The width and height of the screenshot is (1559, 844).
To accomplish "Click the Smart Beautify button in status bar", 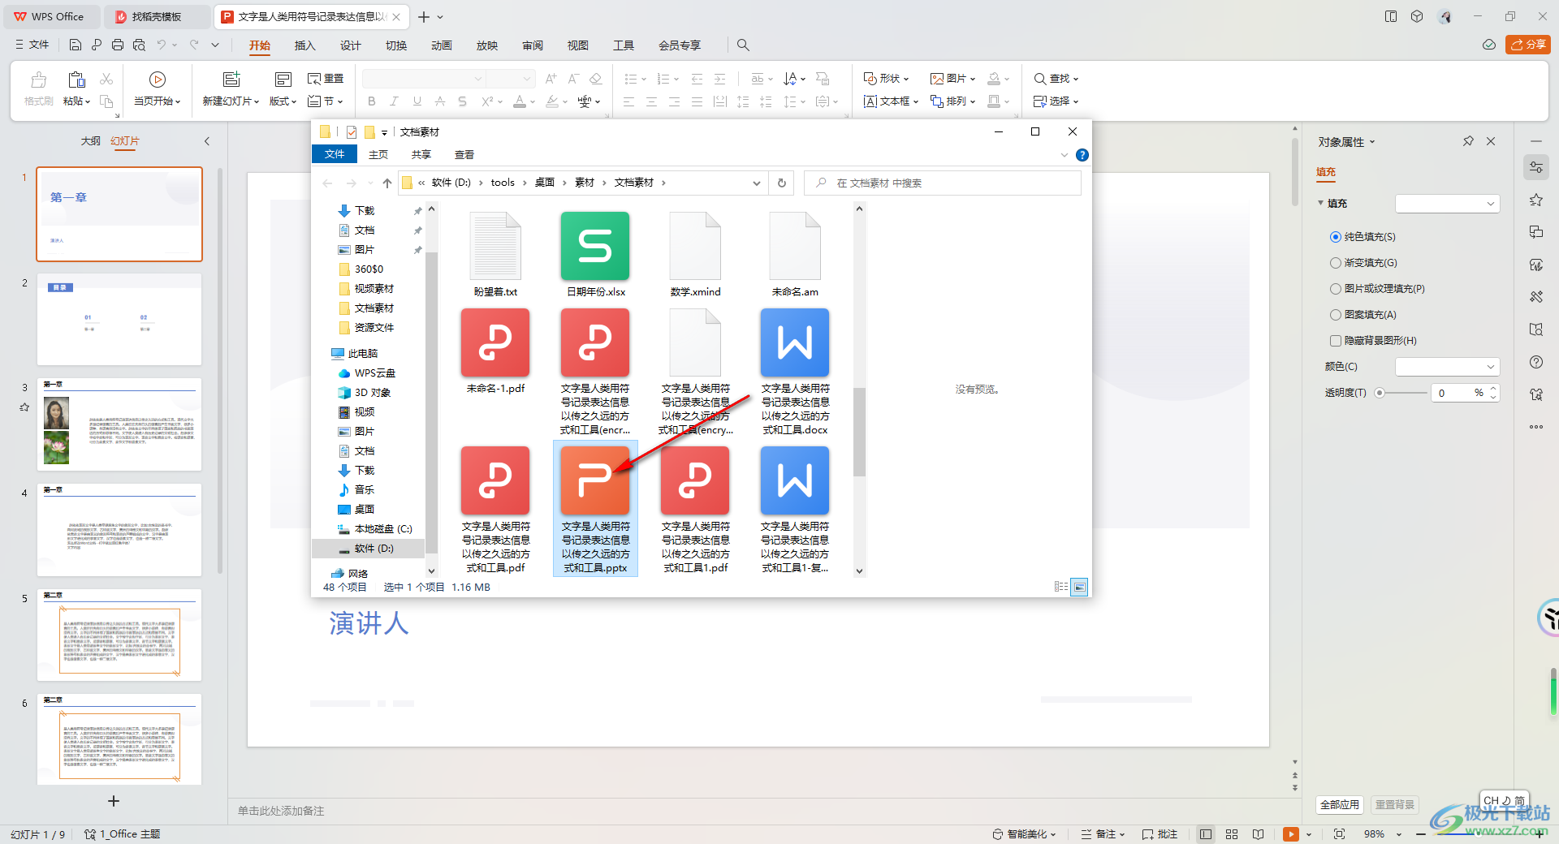I will coord(1023,834).
